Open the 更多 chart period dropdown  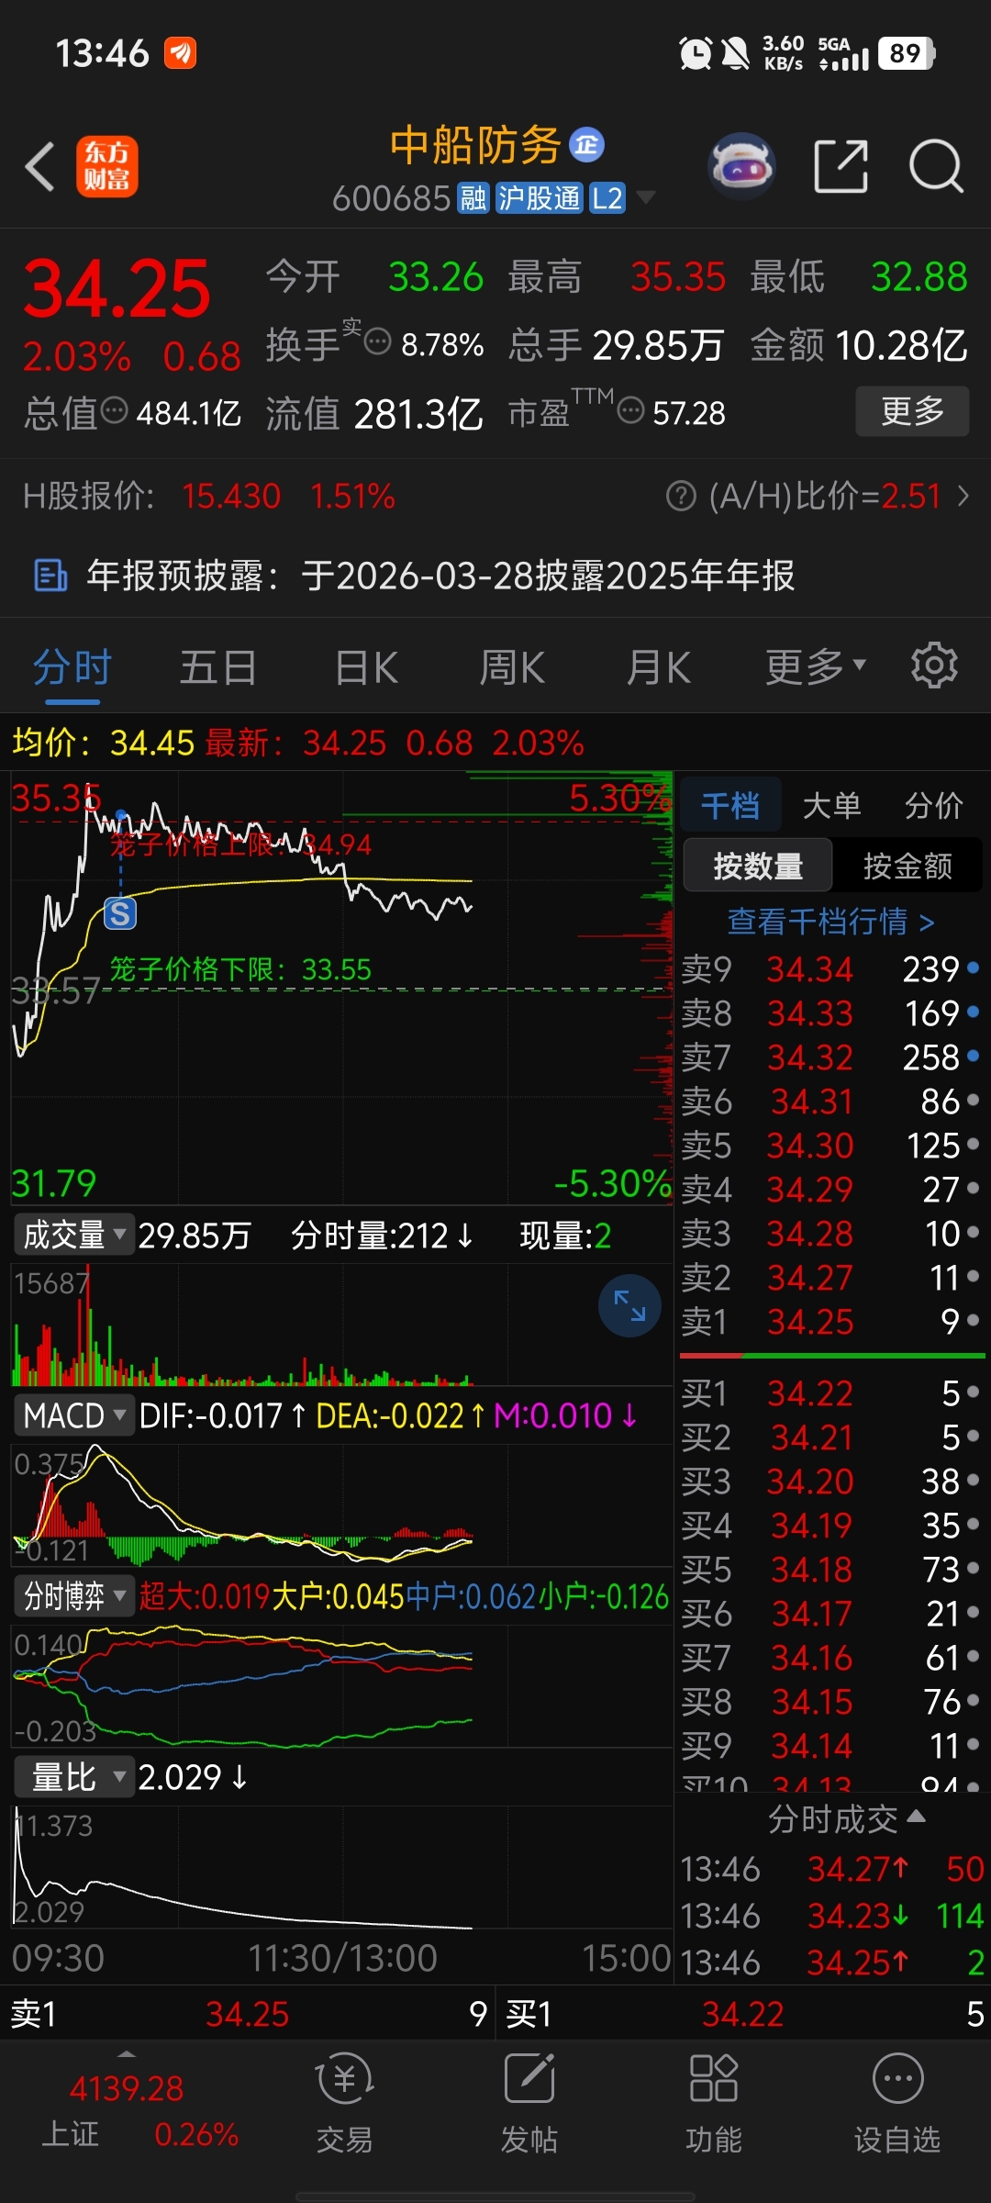click(816, 666)
